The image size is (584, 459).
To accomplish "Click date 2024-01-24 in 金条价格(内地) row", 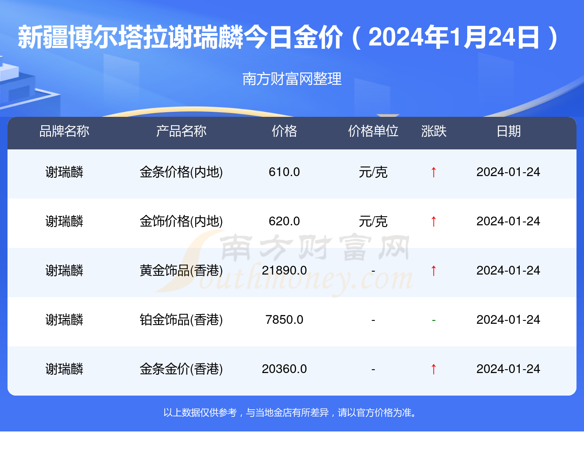I will [x=508, y=172].
